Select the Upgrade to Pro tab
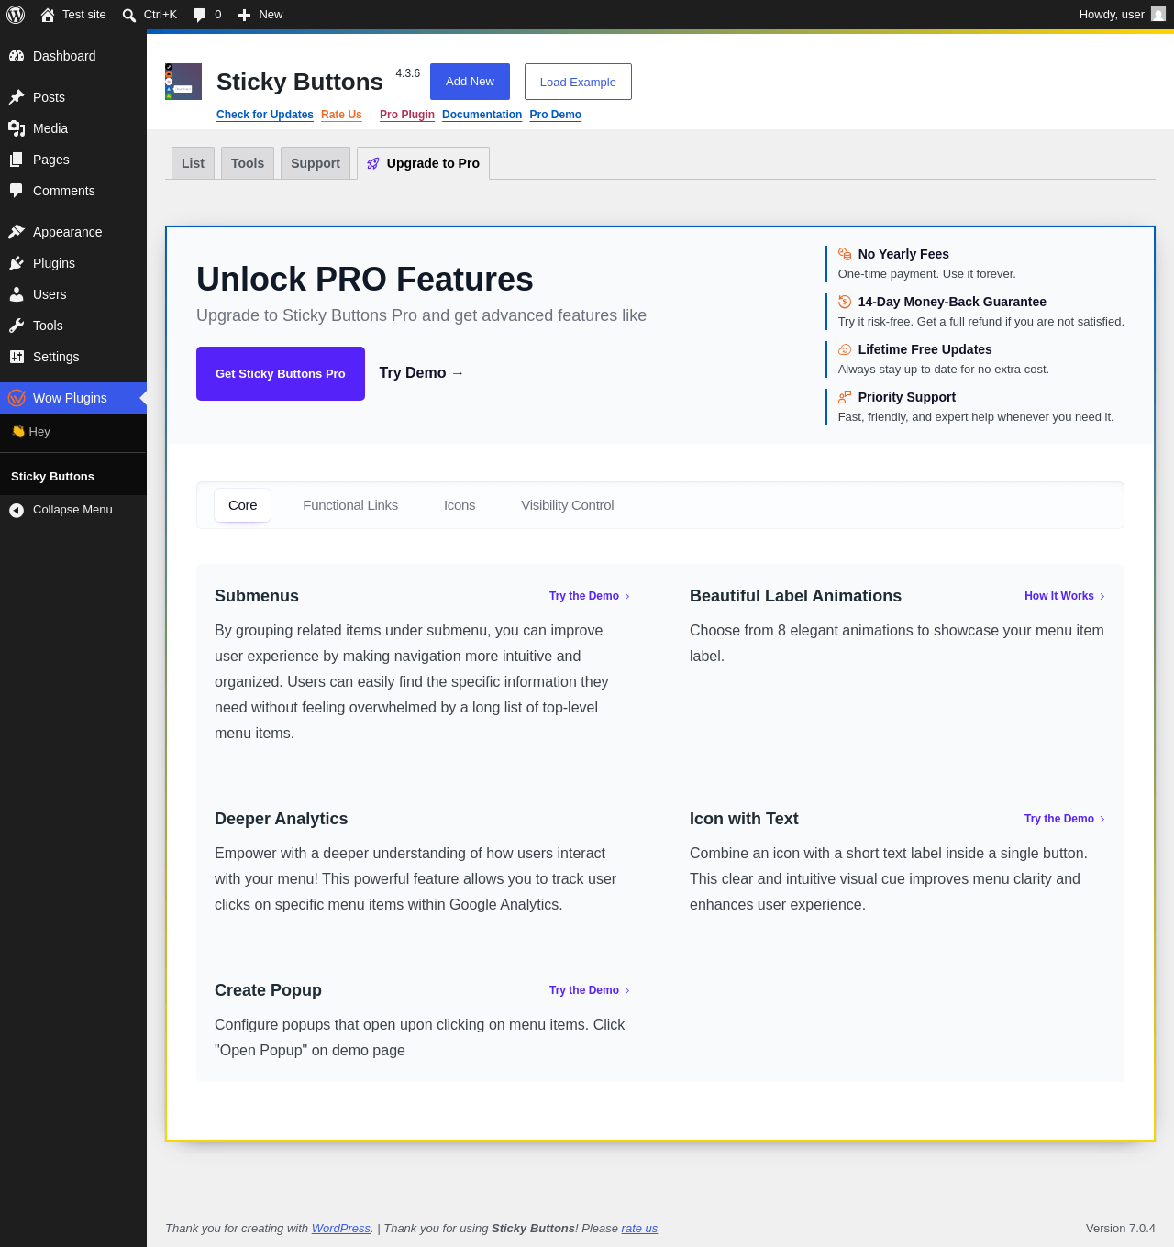The height and width of the screenshot is (1247, 1174). pyautogui.click(x=423, y=163)
